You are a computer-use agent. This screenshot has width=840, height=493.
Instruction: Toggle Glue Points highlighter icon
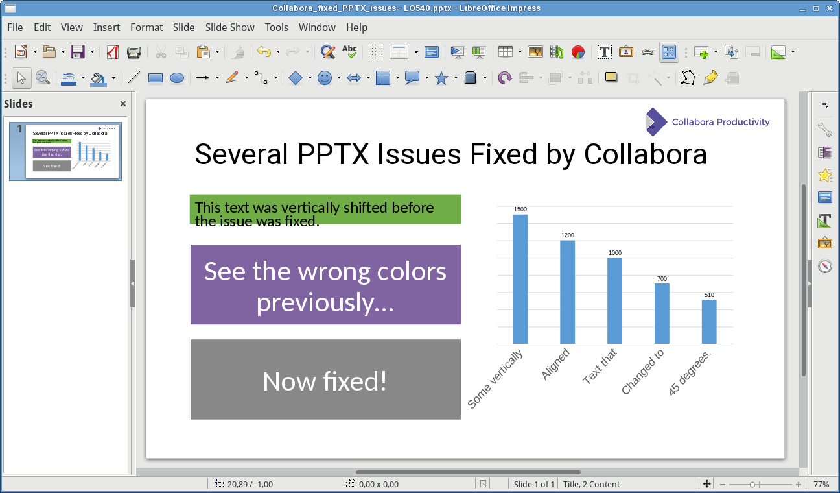(x=710, y=78)
